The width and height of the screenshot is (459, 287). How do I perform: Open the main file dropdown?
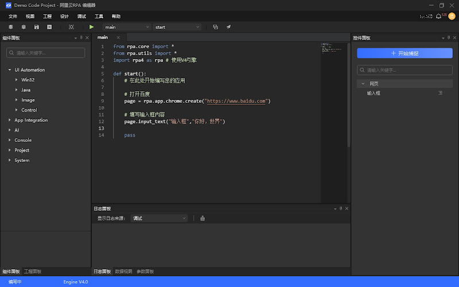(127, 27)
